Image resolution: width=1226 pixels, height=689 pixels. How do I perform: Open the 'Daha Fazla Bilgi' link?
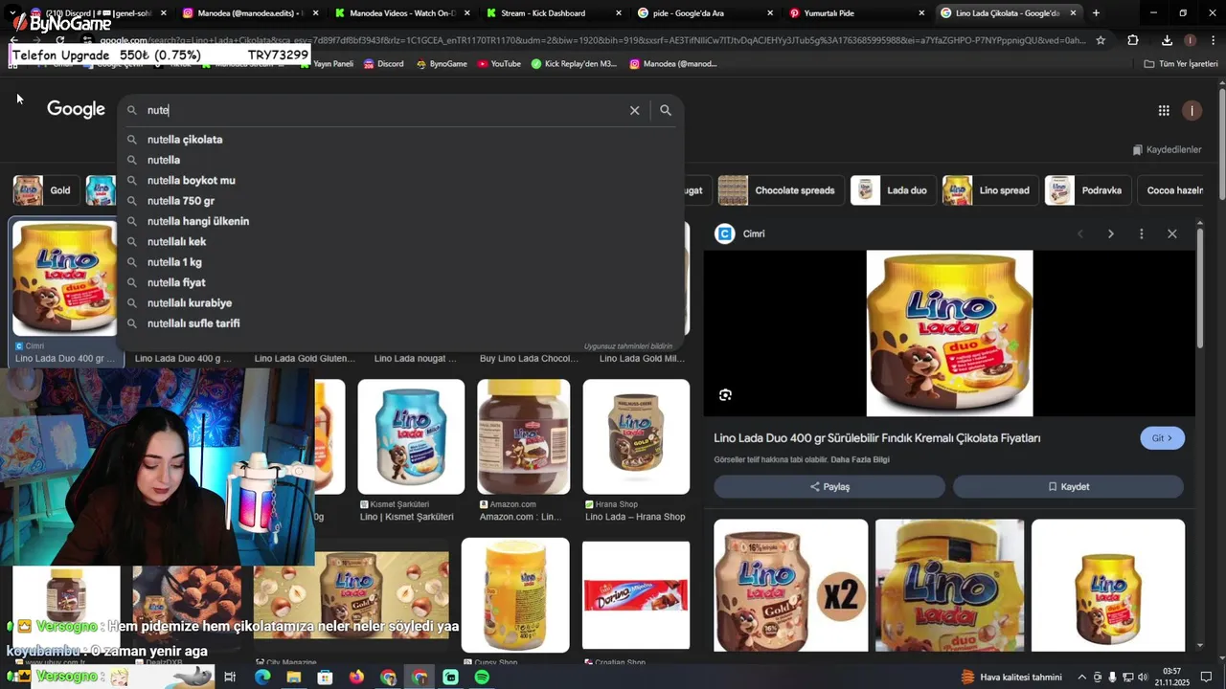(x=860, y=460)
